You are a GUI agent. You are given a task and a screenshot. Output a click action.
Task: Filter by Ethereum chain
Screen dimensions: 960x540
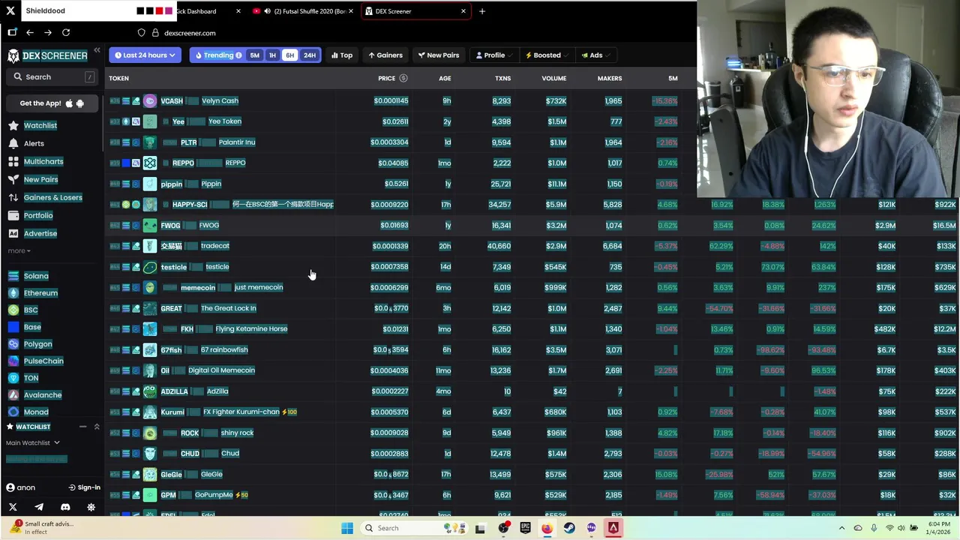(40, 293)
